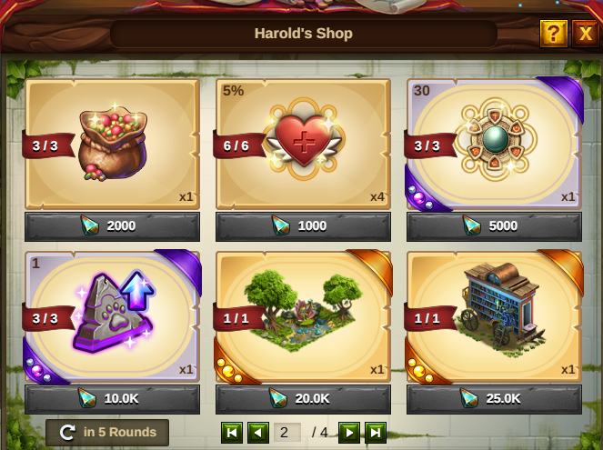Screen dimensions: 603x450
Task: Jump to the first shop page
Action: click(x=232, y=433)
